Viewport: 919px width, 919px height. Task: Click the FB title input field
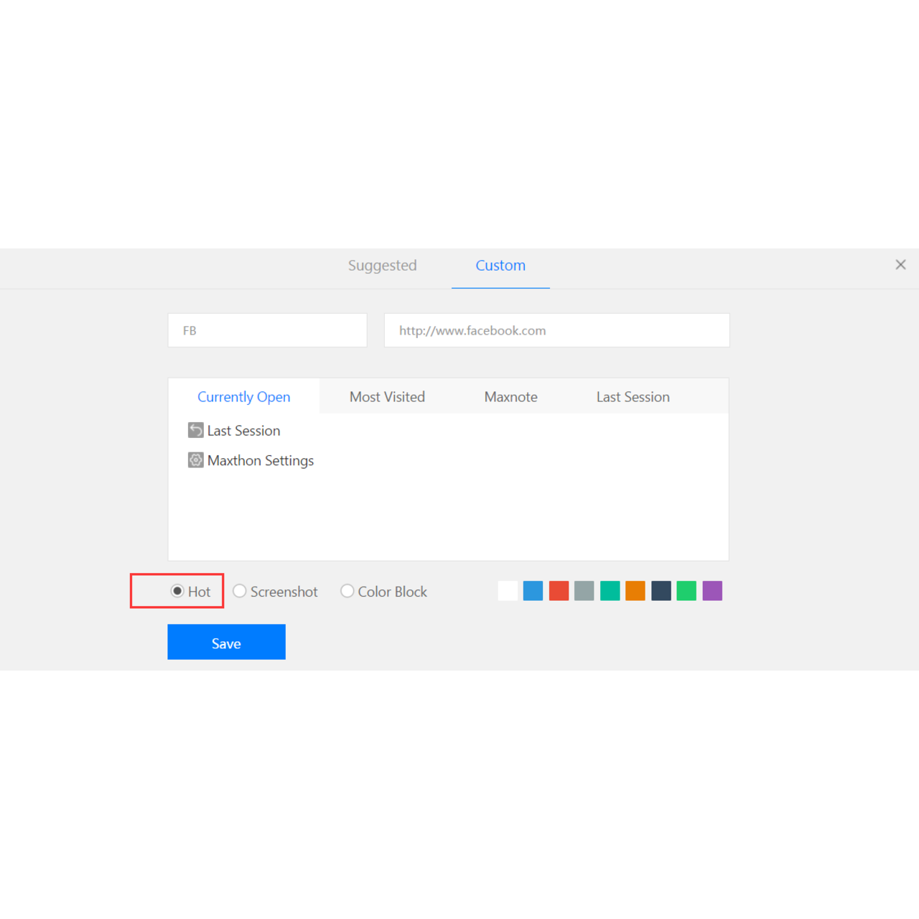coord(267,330)
